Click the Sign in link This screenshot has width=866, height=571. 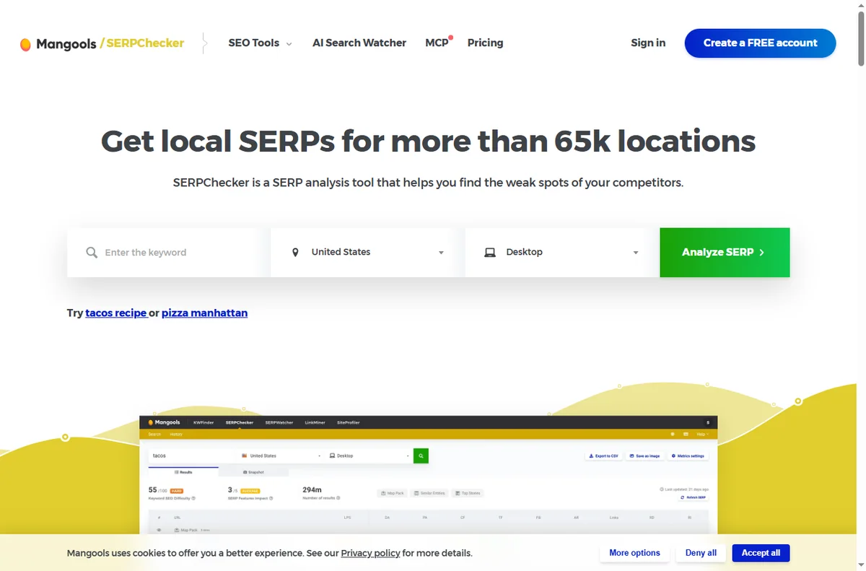coord(648,43)
